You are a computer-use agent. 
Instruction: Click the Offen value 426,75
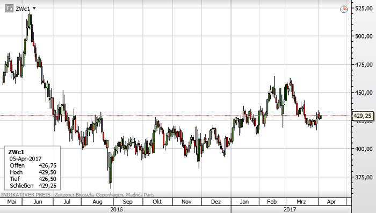[x=47, y=165]
